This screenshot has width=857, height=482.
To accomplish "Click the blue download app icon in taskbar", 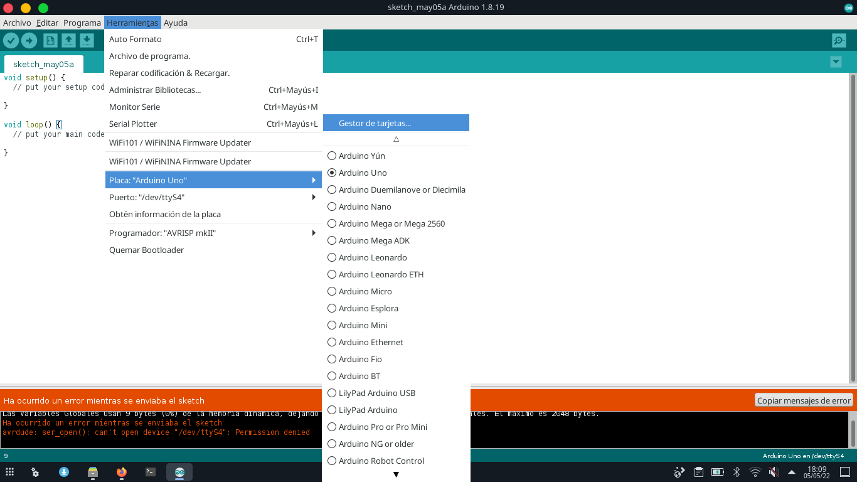I will click(x=64, y=472).
